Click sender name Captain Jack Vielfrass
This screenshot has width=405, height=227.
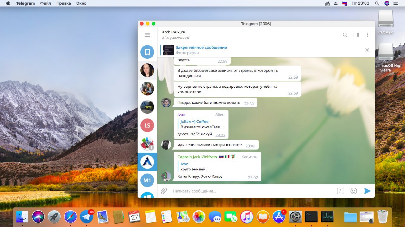[197, 157]
